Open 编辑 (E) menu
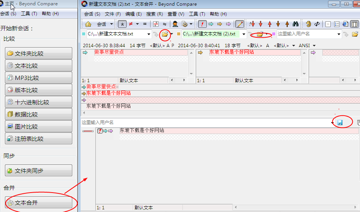The height and width of the screenshot is (212, 360). pos(133,14)
